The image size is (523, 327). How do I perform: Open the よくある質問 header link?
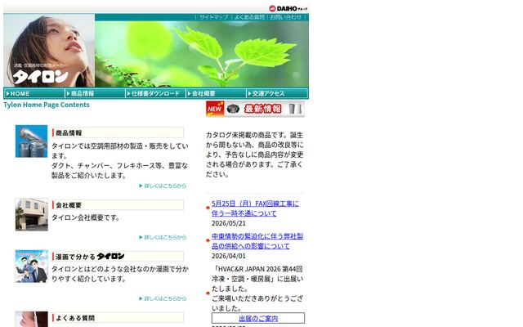tap(249, 17)
